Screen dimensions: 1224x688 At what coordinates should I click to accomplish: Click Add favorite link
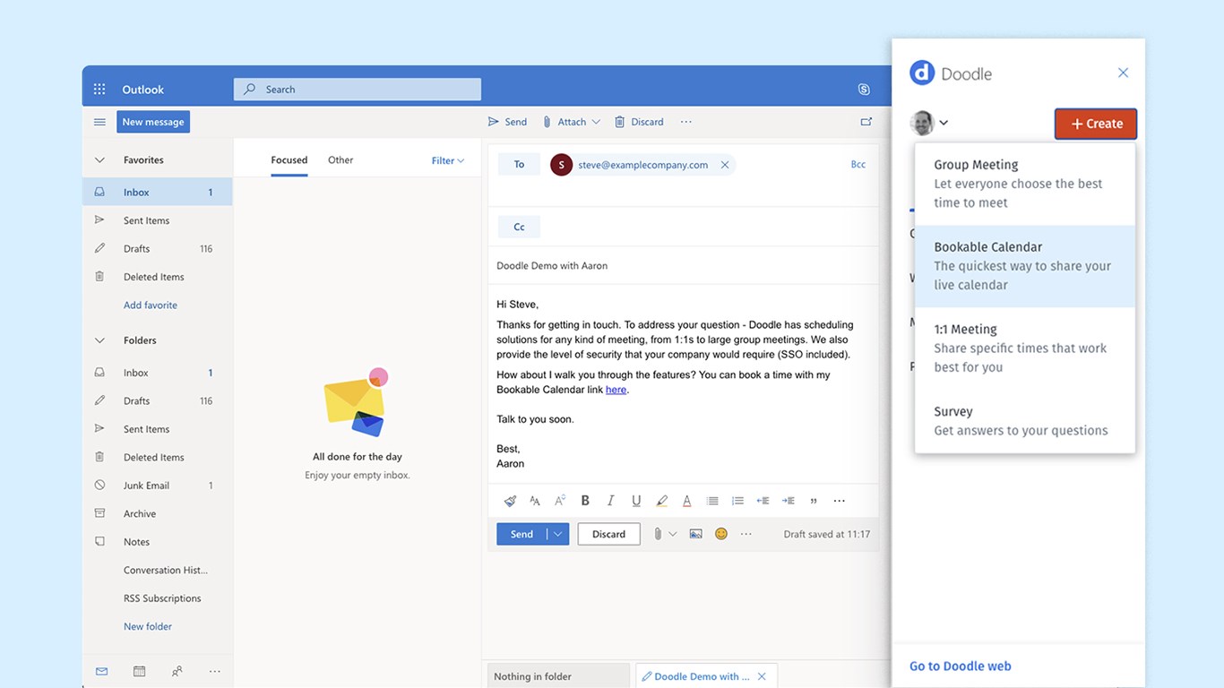click(151, 305)
